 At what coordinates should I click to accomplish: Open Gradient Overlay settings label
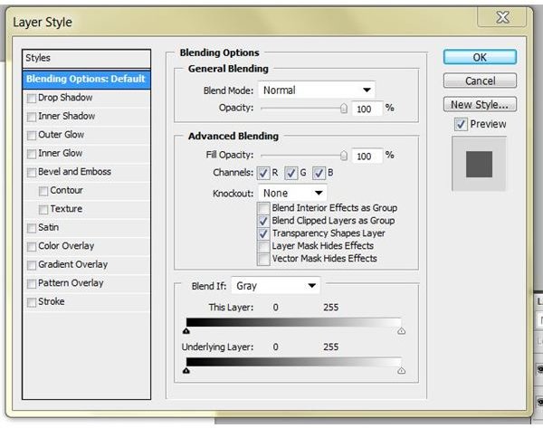(72, 264)
